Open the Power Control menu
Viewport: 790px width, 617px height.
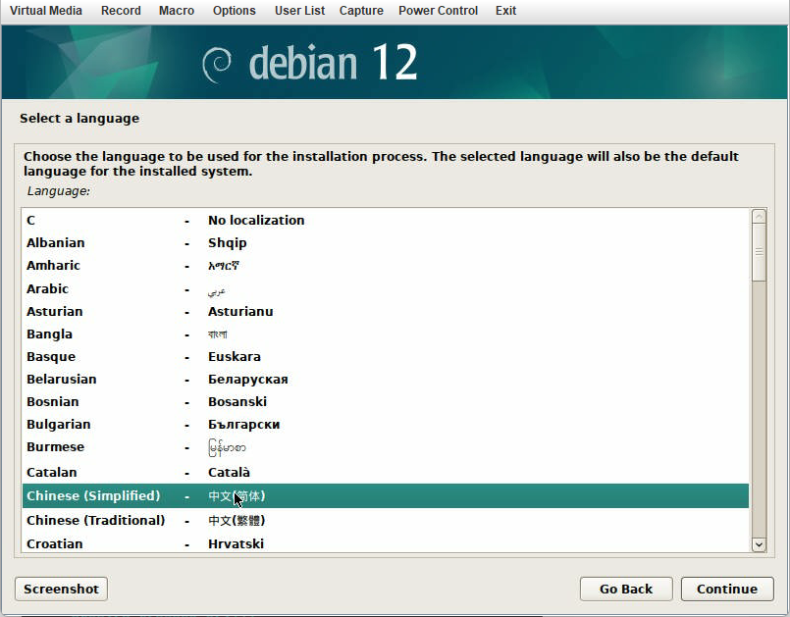438,11
